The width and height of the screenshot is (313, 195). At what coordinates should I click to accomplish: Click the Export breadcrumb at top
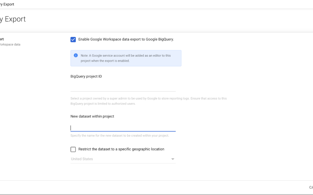tap(7, 4)
